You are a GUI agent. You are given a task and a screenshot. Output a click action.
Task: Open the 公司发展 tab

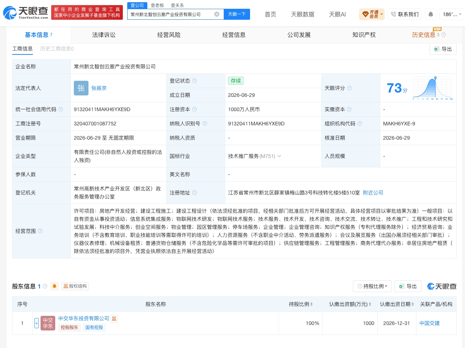pos(299,35)
